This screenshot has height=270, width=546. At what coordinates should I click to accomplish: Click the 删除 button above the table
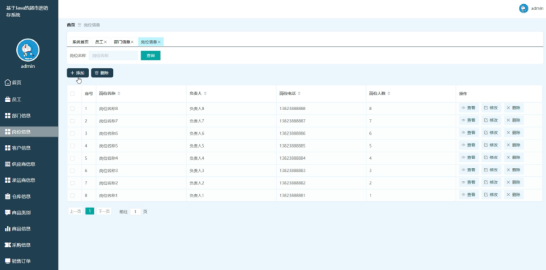[102, 73]
